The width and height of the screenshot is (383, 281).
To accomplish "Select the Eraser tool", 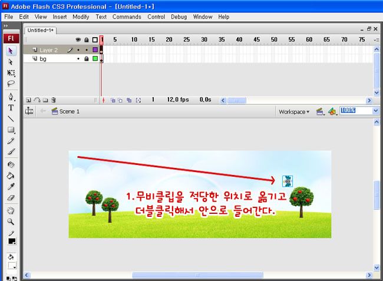I will [x=11, y=197].
